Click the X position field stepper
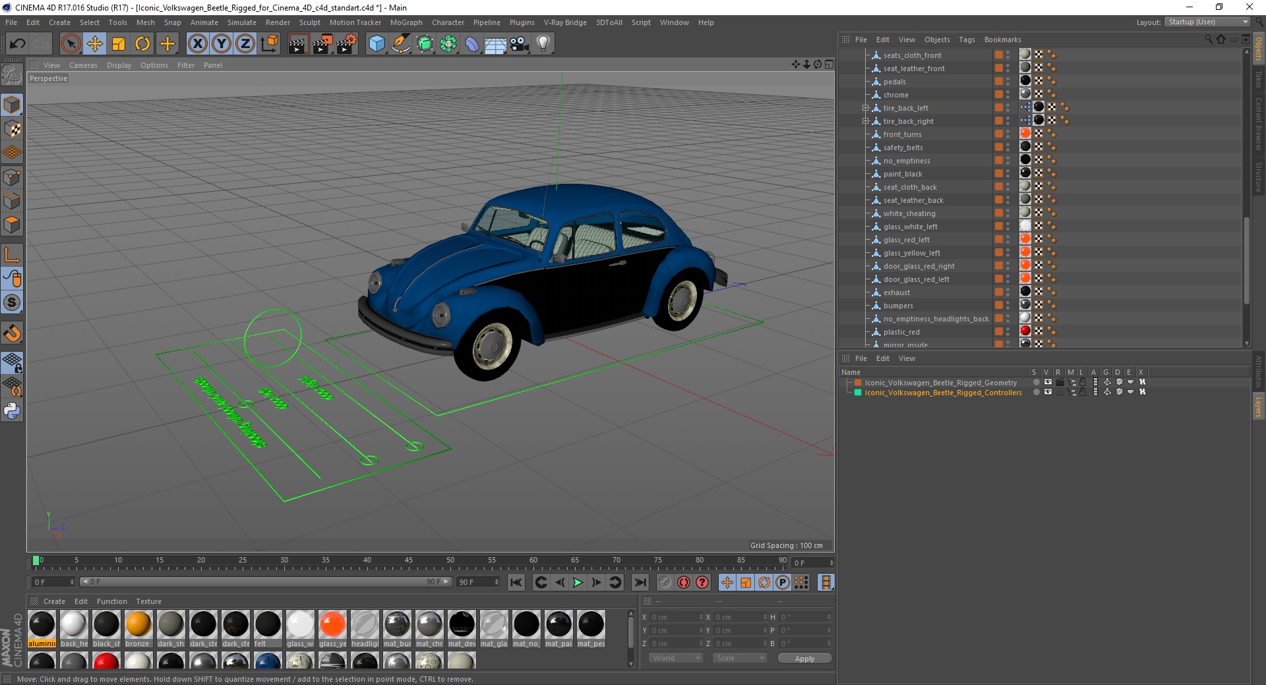Image resolution: width=1266 pixels, height=685 pixels. point(701,617)
